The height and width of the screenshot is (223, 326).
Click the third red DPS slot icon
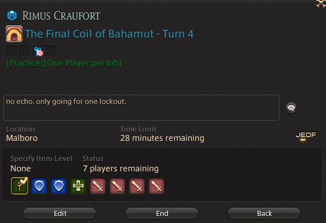[137, 186]
